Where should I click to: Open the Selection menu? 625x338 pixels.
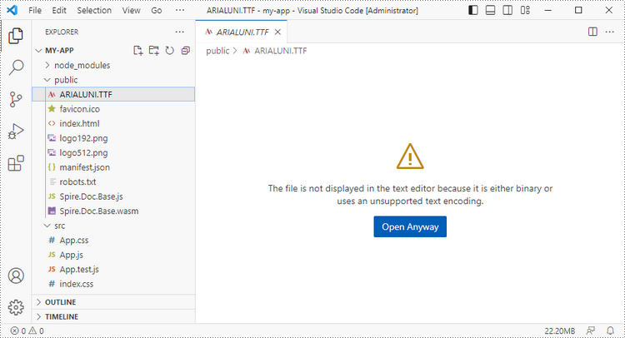(93, 11)
